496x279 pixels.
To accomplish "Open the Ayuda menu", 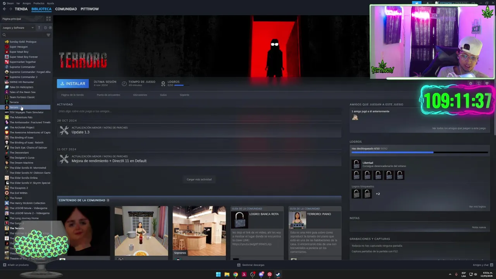I will pyautogui.click(x=50, y=3).
